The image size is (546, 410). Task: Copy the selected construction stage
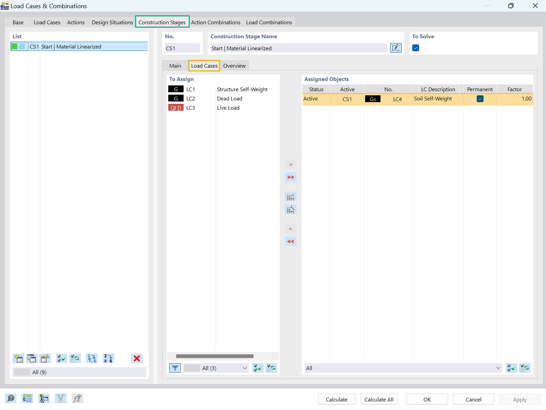pos(31,358)
